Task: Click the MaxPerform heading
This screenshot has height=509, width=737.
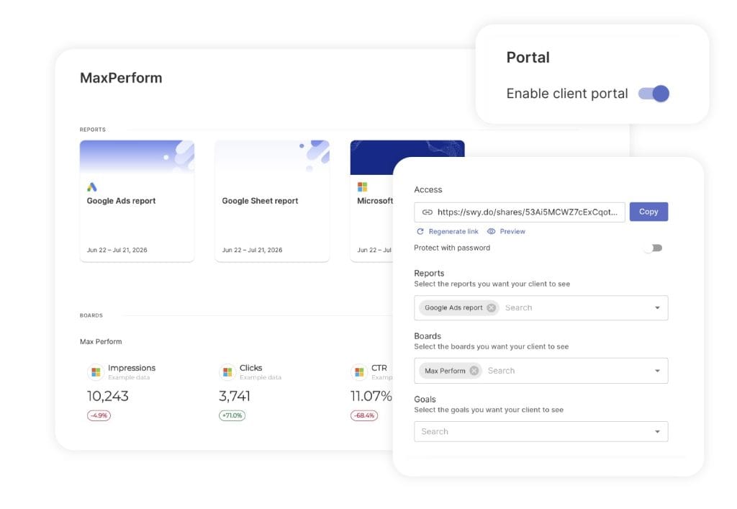Action: pos(121,78)
